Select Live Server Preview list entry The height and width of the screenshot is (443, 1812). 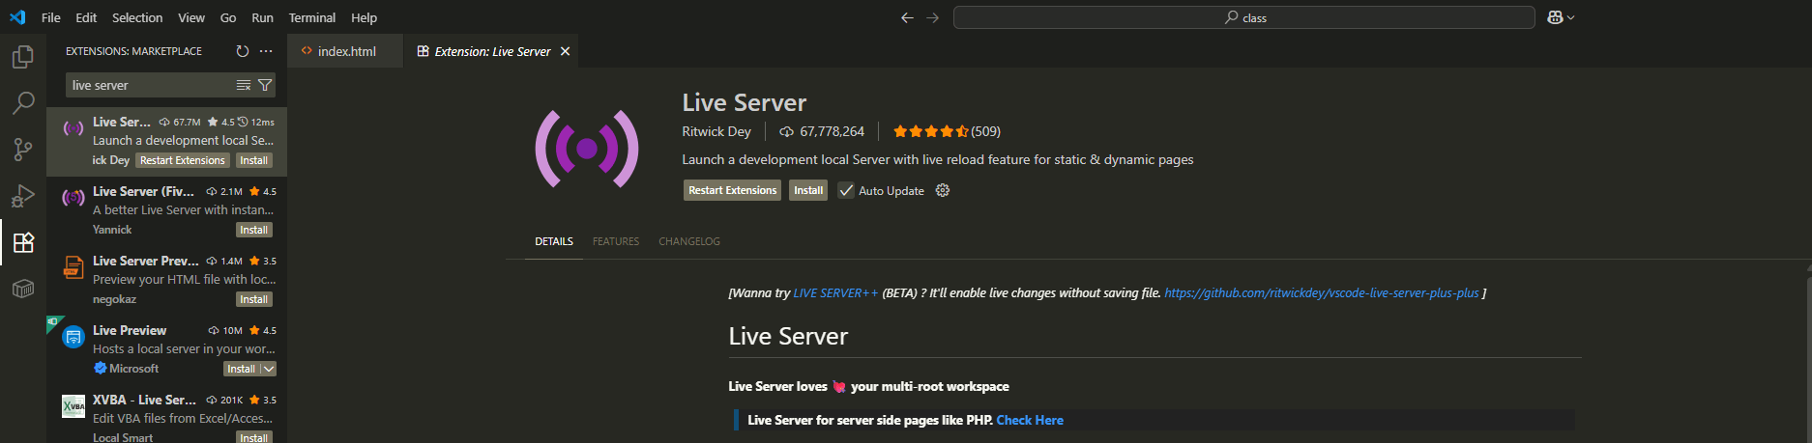(166, 281)
